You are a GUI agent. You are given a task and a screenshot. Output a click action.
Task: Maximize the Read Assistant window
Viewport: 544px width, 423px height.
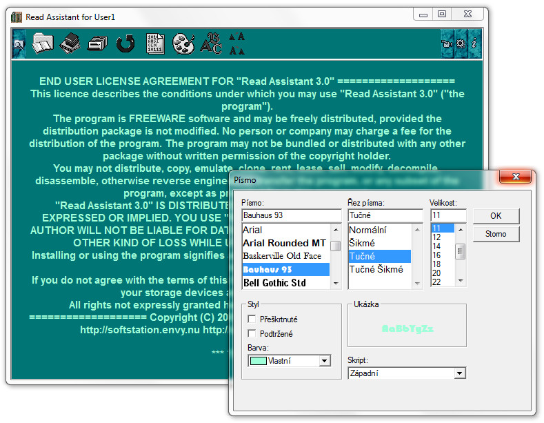click(x=442, y=14)
